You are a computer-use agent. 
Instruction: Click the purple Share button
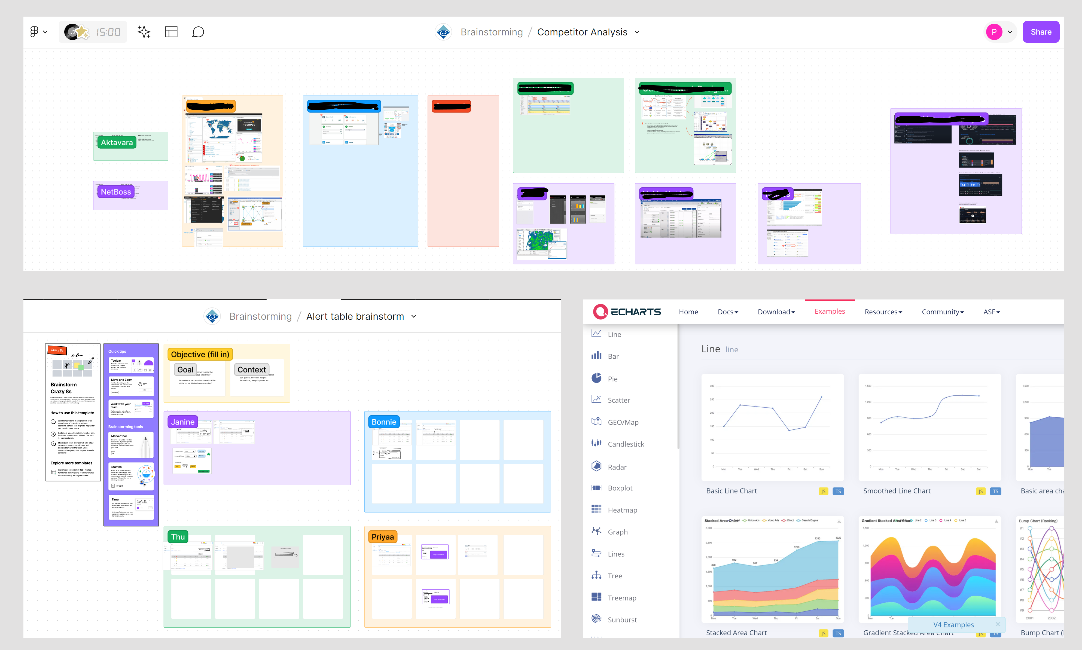pyautogui.click(x=1041, y=32)
